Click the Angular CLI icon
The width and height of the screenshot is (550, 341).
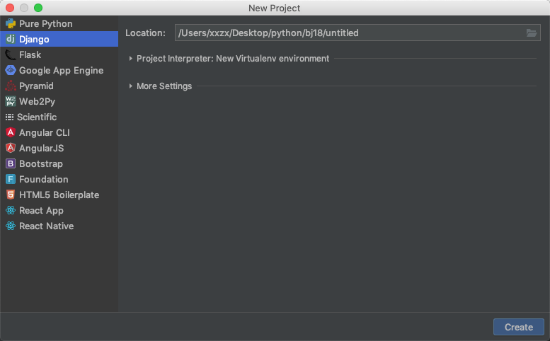click(x=11, y=133)
